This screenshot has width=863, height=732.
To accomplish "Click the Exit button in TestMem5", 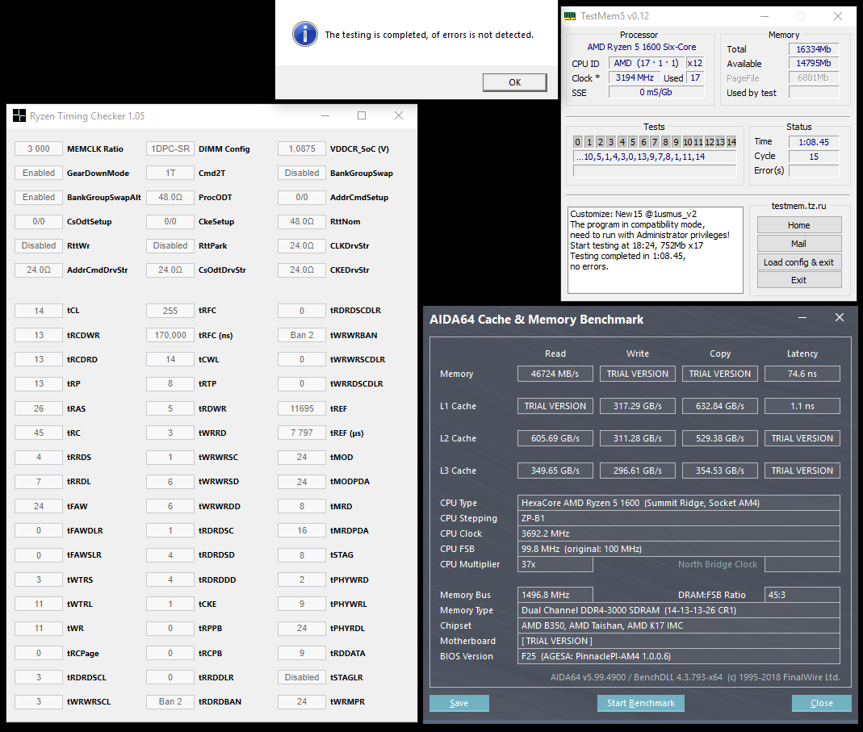I will coord(799,280).
